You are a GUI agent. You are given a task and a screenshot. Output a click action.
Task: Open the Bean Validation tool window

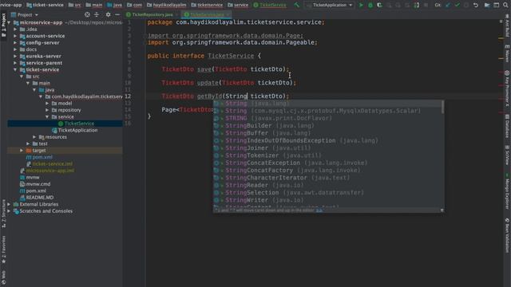(x=507, y=236)
